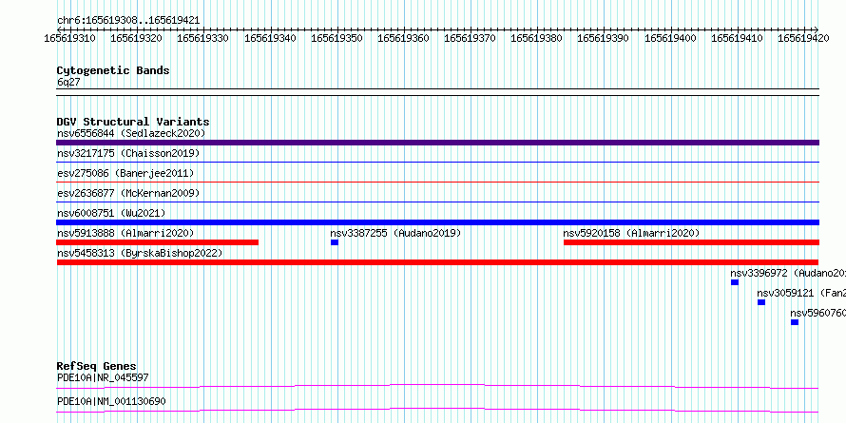This screenshot has height=423, width=846.
Task: Open the nsv5458313 (ByrskaBishop2022) label
Action: pyautogui.click(x=140, y=253)
